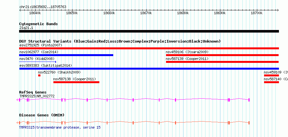This screenshot has width=288, height=137.
Task: Open the TMPRSS15|NM_002772 transcript label
Action: (37, 96)
